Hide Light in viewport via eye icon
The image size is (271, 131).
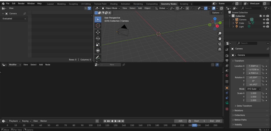point(264,27)
